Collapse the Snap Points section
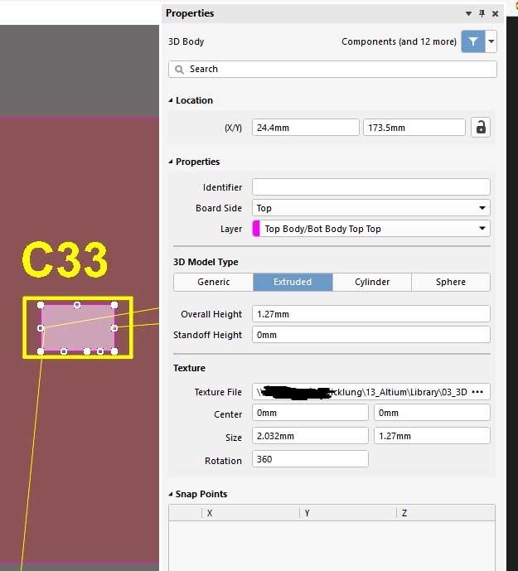Viewport: 518px width, 571px height. pyautogui.click(x=171, y=494)
